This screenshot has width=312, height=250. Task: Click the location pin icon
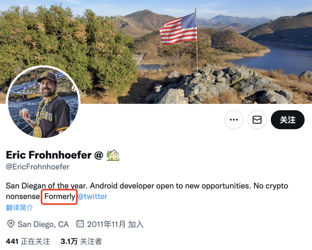click(x=11, y=224)
